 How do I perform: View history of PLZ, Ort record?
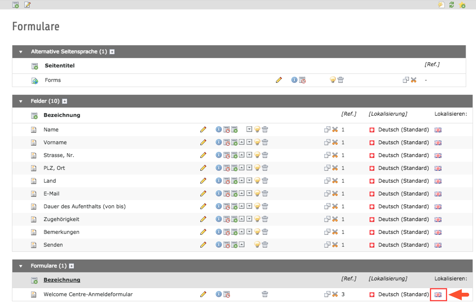(x=226, y=168)
